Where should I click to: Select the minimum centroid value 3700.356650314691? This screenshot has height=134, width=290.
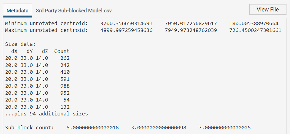[126, 23]
